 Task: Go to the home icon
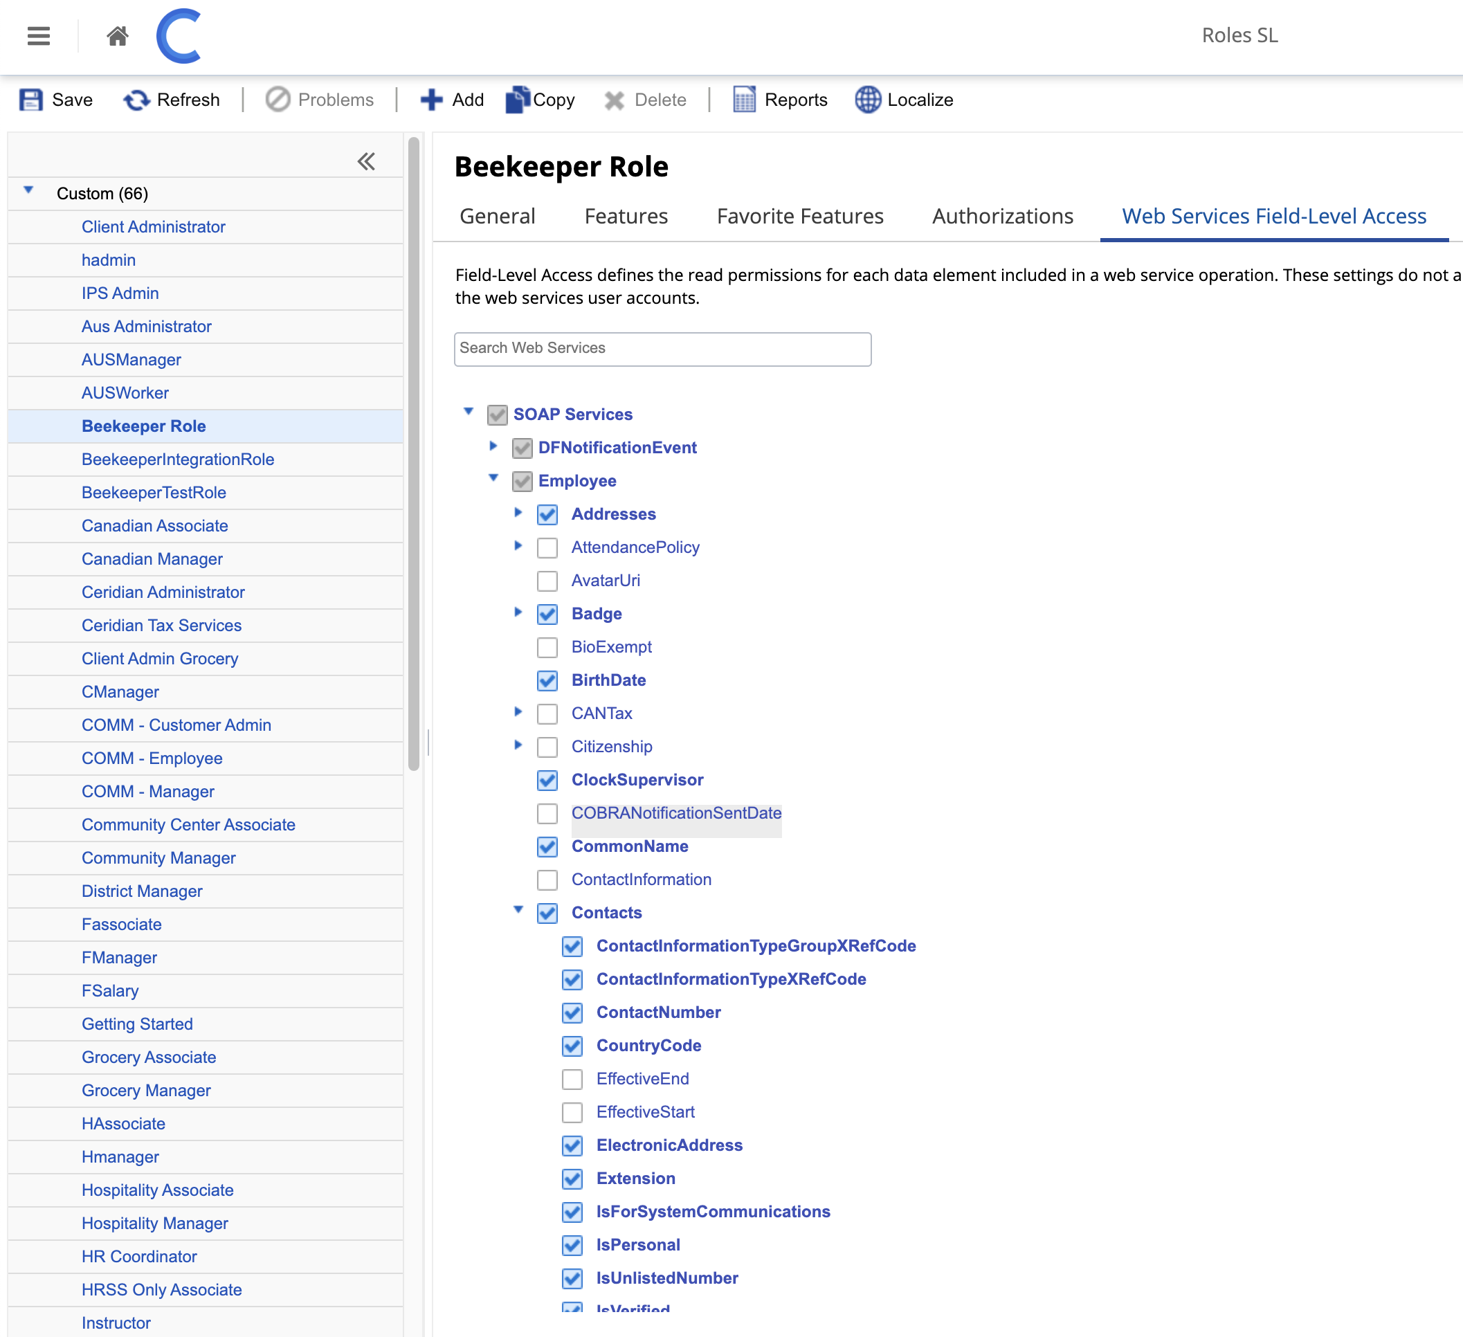(x=118, y=35)
